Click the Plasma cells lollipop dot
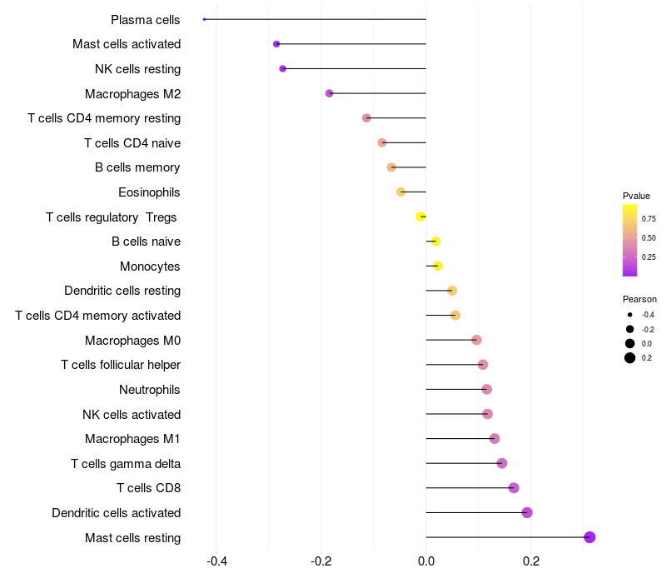 pyautogui.click(x=204, y=19)
